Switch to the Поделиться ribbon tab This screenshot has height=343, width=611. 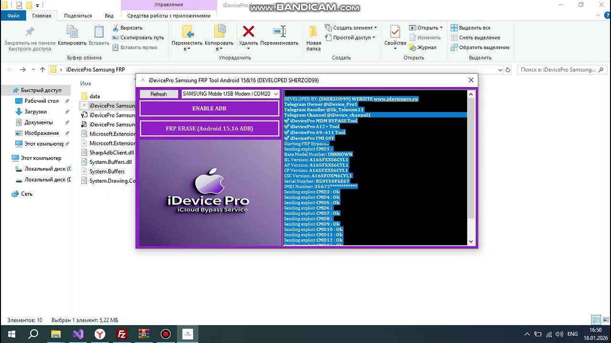[x=78, y=16]
